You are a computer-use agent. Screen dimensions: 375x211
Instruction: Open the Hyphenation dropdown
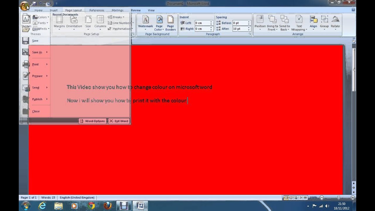(x=120, y=29)
